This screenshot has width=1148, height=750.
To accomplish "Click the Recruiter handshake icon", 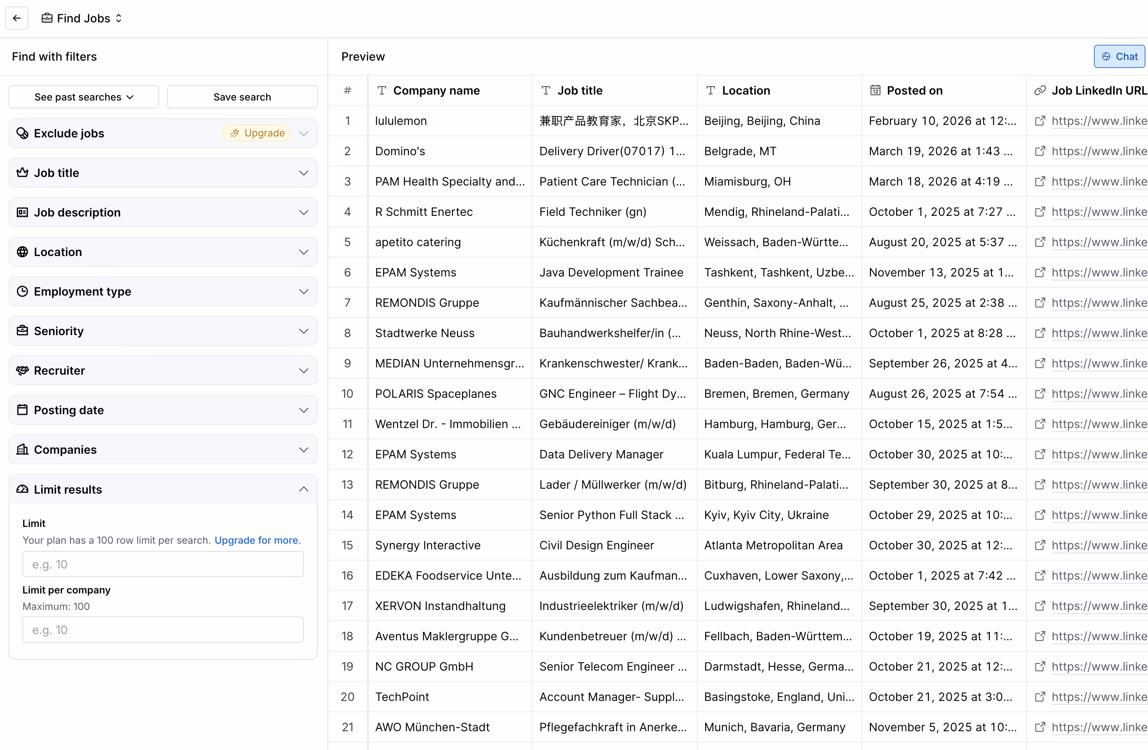I will 22,370.
